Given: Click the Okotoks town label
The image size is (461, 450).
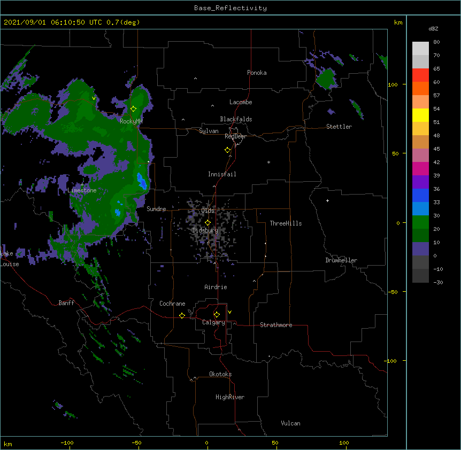Looking at the screenshot, I should [220, 374].
